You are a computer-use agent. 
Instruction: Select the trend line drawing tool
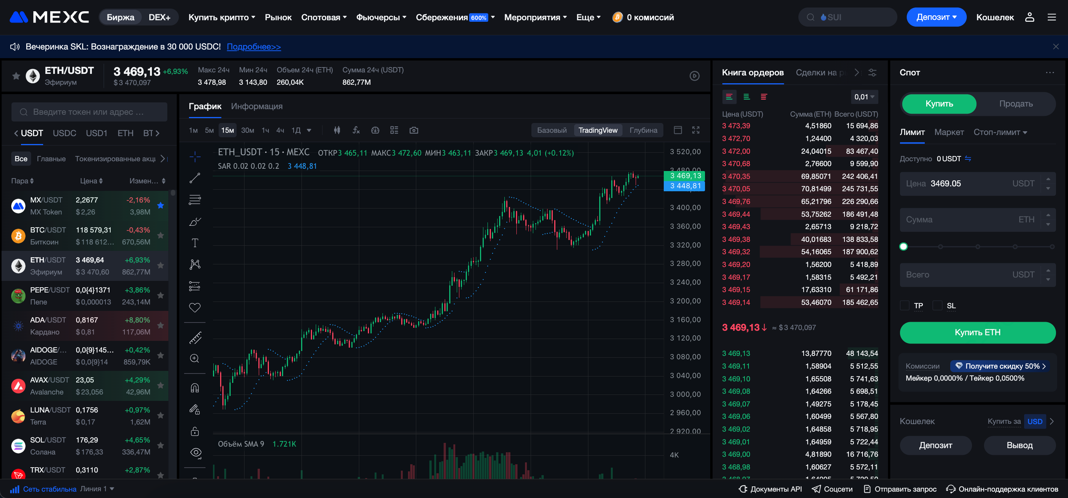click(x=195, y=178)
